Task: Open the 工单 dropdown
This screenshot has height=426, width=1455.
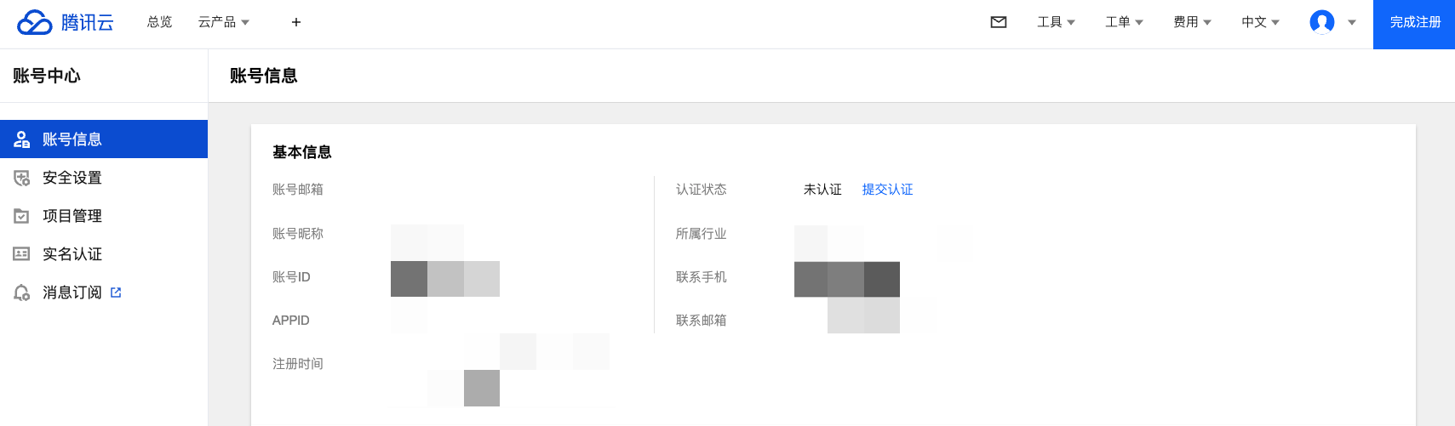Action: tap(1124, 22)
